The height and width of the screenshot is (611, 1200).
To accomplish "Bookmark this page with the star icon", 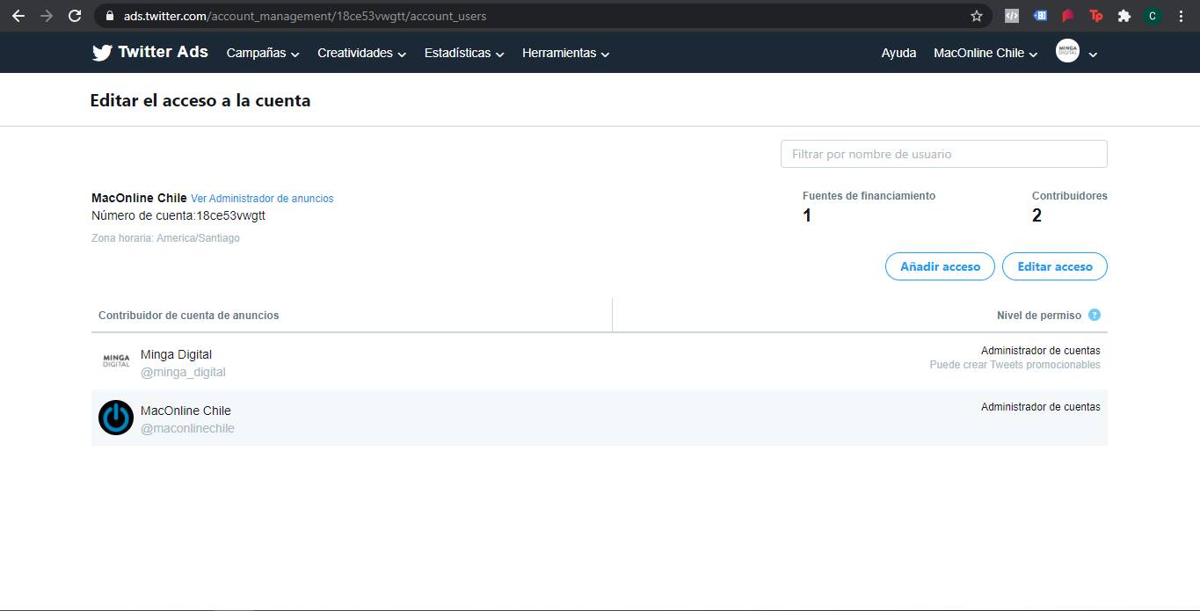I will coord(977,16).
